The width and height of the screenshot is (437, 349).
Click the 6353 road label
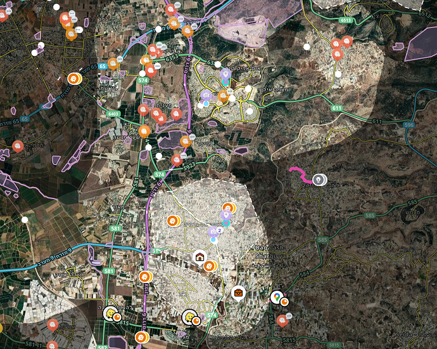click(172, 58)
